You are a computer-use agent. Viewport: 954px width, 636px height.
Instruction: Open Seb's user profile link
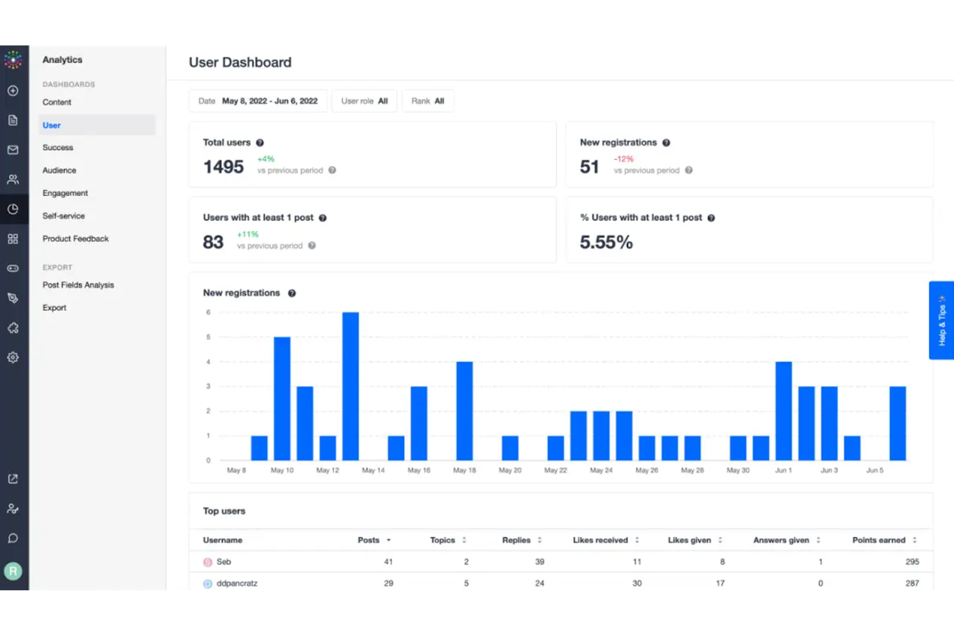(224, 562)
